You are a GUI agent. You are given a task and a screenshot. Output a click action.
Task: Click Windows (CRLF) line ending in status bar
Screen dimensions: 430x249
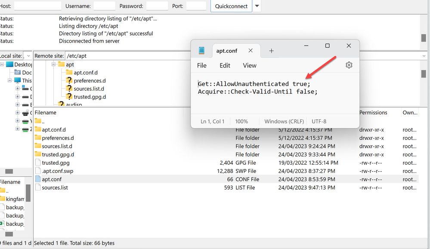pos(284,121)
